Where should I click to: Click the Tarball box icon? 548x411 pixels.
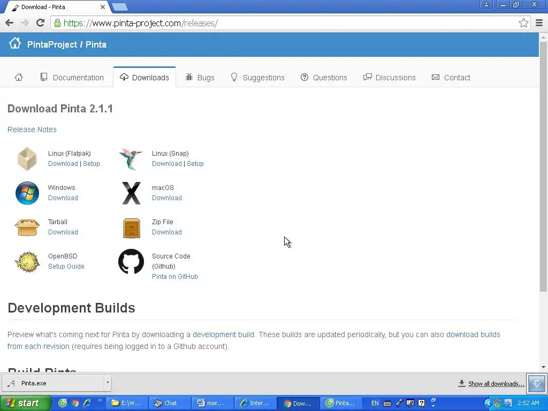pyautogui.click(x=27, y=227)
